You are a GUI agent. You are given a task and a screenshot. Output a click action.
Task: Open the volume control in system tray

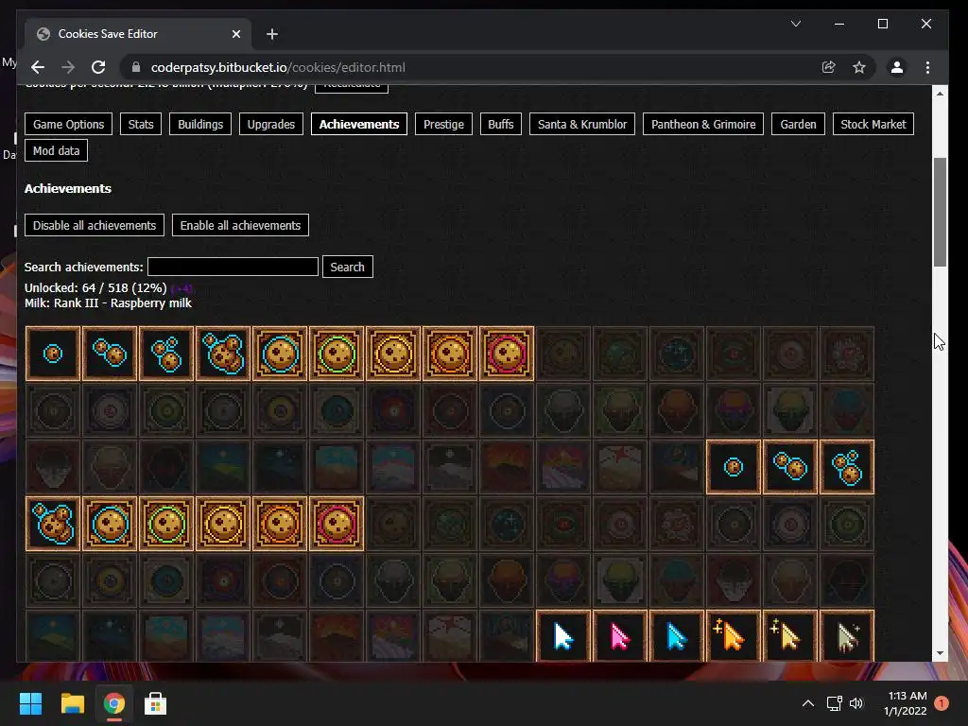856,703
